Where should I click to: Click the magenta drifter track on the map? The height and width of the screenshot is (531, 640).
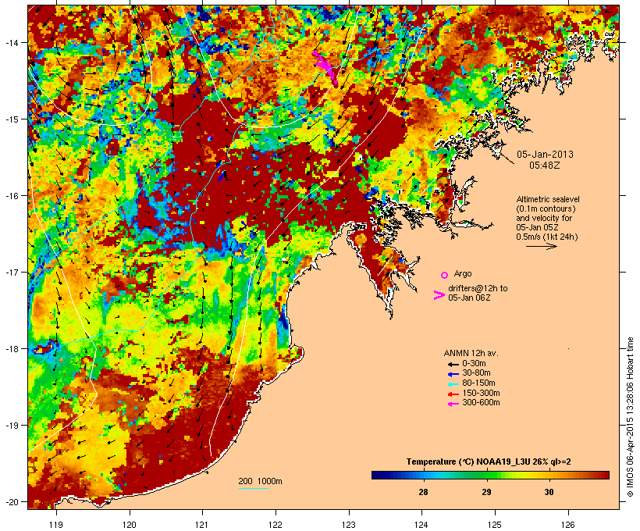point(325,66)
